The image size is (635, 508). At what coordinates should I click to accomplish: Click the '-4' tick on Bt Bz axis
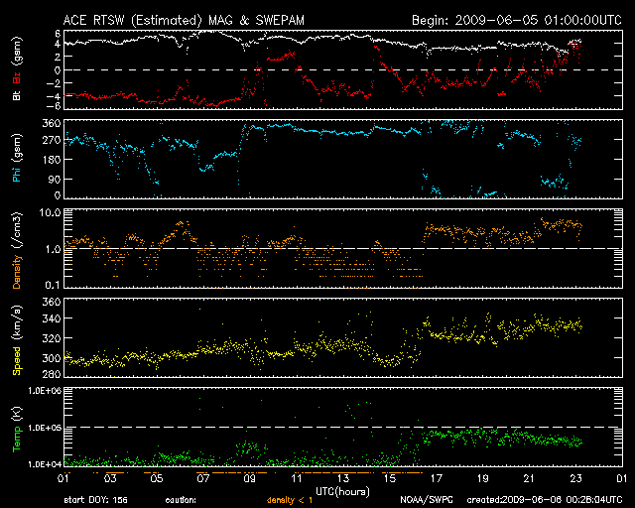[56, 96]
